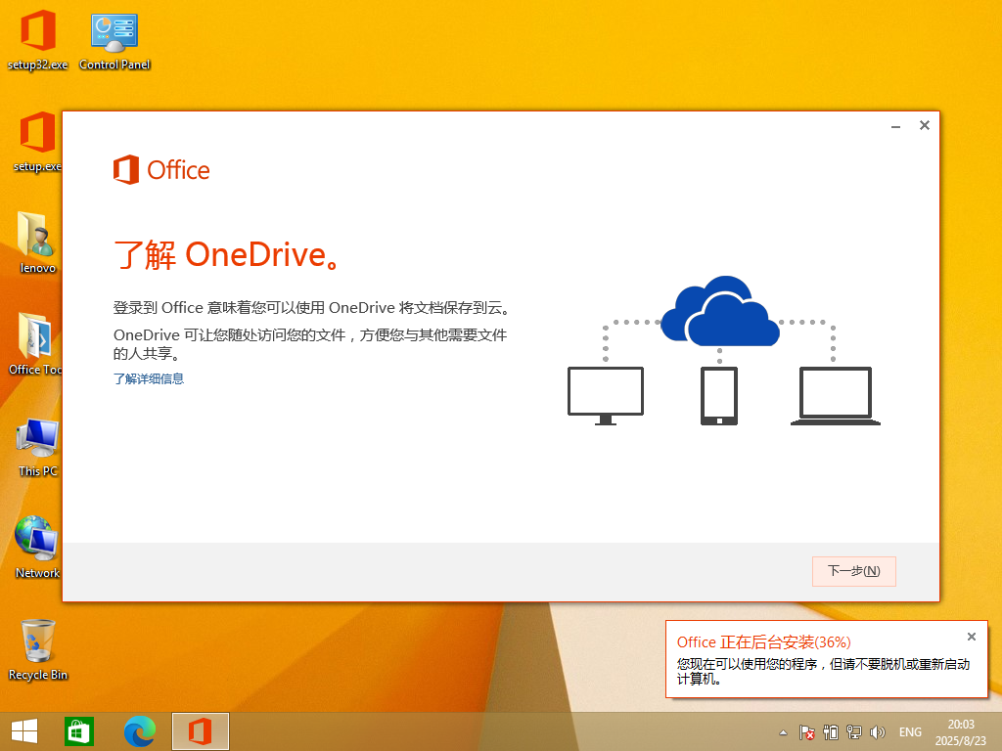
Task: Open the Windows Start button
Action: tap(24, 731)
